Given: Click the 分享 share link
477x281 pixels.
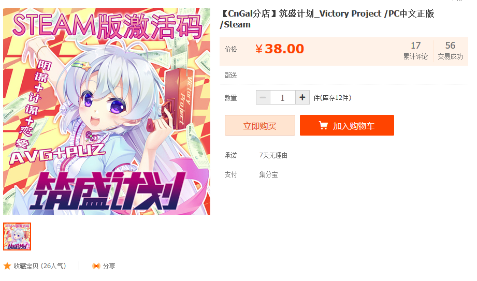Looking at the screenshot, I should tap(109, 266).
